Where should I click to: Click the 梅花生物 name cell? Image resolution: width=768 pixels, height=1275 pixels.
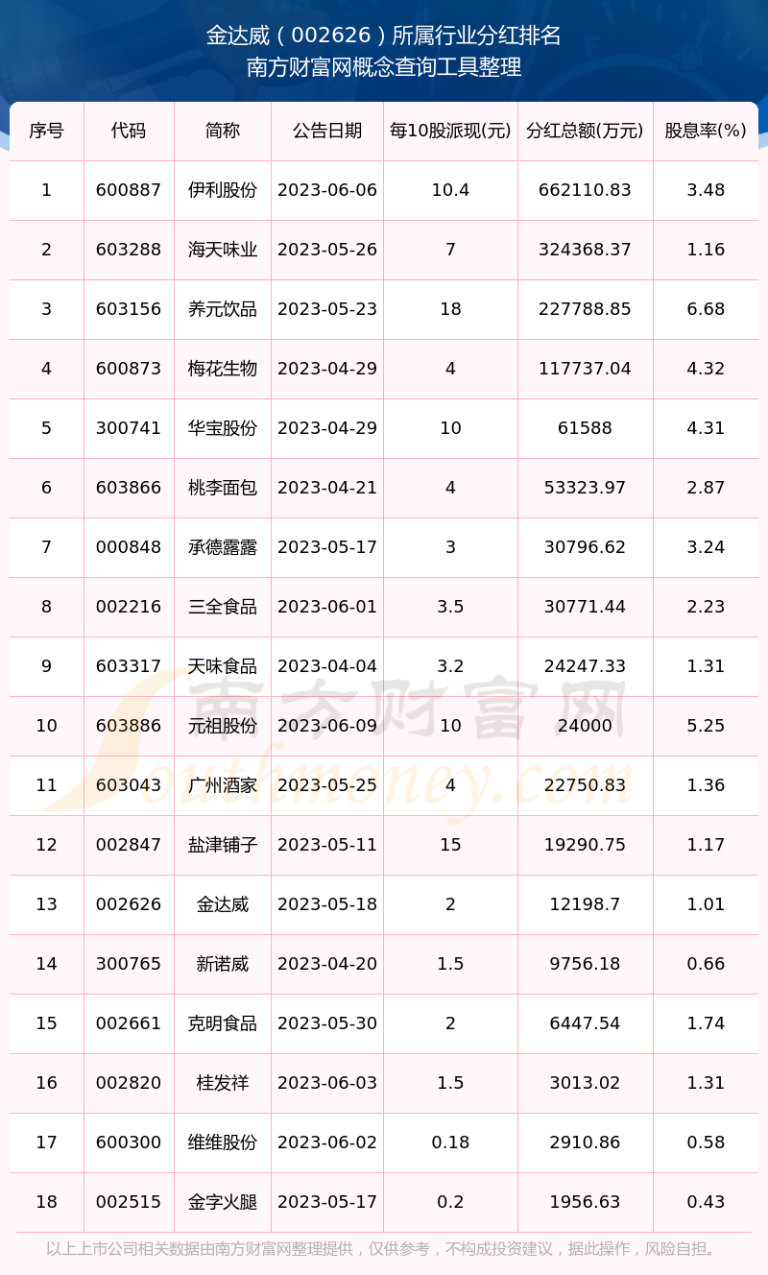[223, 369]
